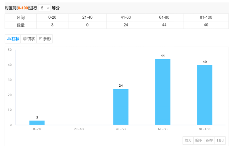Image resolution: width=234 pixels, height=151 pixels.
Task: Click the 81-100 column header in table
Action: pos(206,18)
